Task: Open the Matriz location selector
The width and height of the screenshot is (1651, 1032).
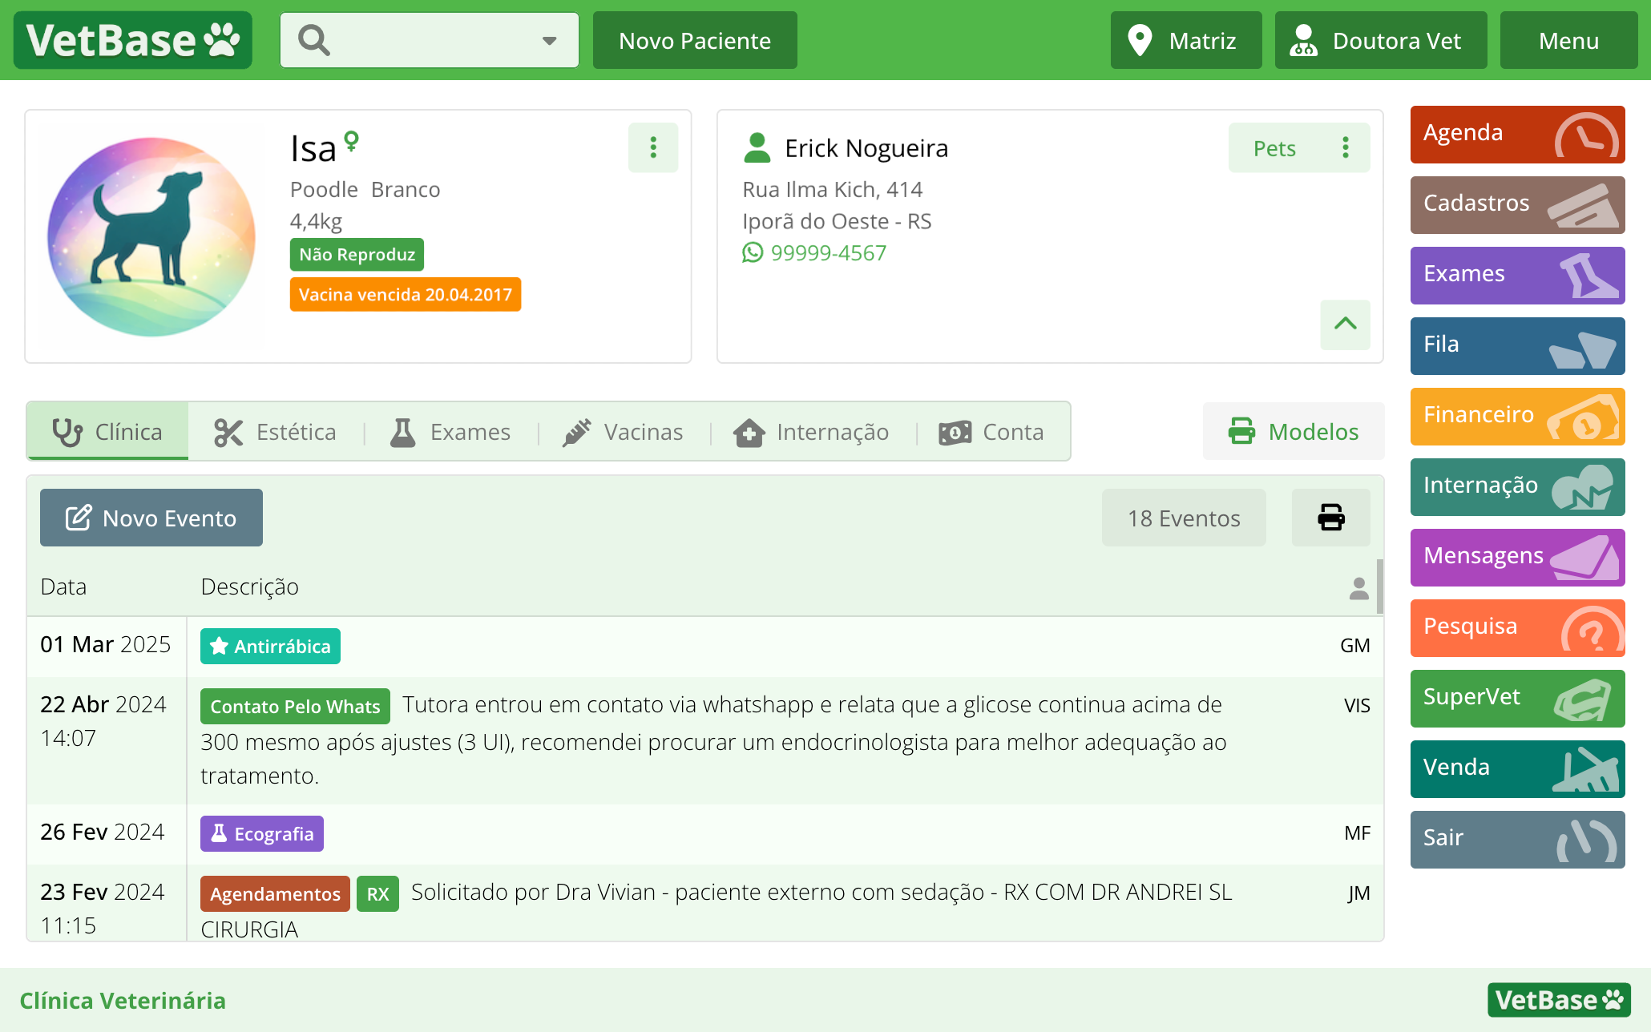Action: pos(1185,40)
